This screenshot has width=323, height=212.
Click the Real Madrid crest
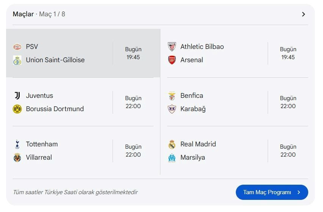tap(172, 144)
